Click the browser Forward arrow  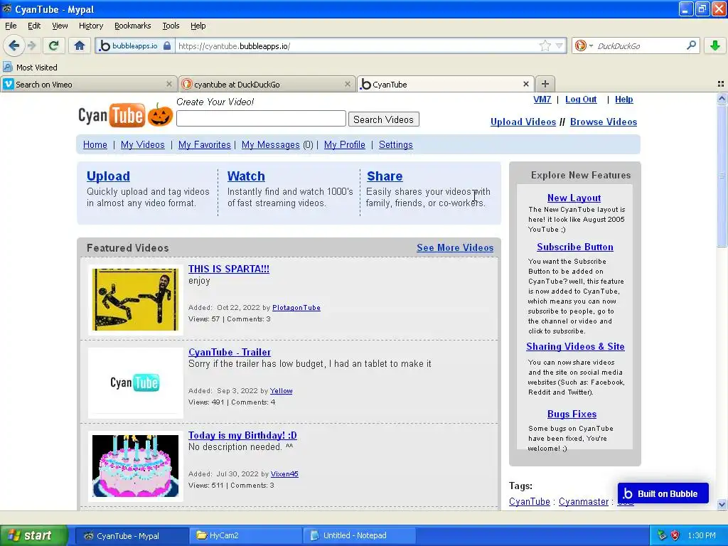pos(31,45)
